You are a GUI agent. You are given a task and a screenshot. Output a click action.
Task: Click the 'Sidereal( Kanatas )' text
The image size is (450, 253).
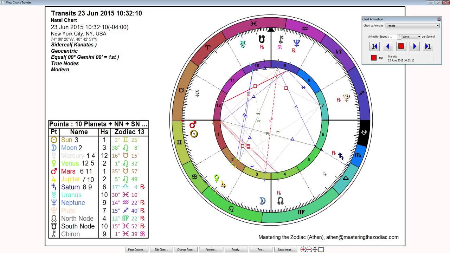pyautogui.click(x=74, y=45)
